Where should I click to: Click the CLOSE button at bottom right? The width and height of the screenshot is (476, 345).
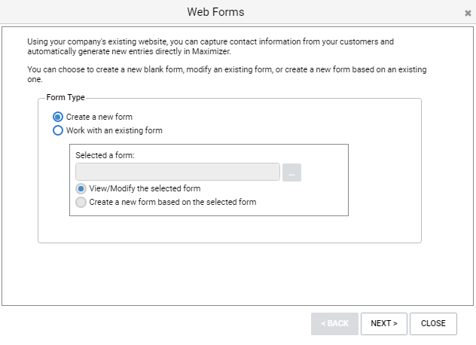tap(433, 324)
